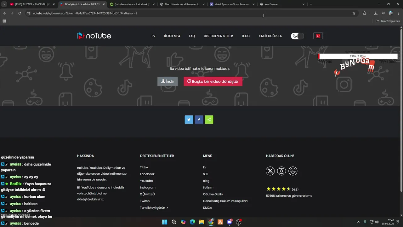Go back to the previous page

[4, 13]
